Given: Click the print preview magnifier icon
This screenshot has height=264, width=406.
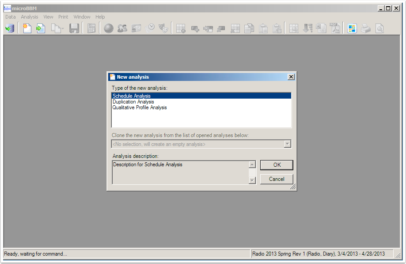Looking at the screenshot, I should (379, 29).
